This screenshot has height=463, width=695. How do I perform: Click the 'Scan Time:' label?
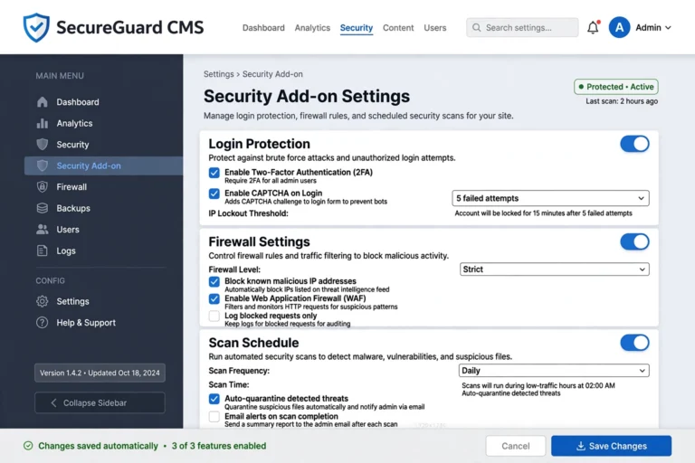(229, 384)
